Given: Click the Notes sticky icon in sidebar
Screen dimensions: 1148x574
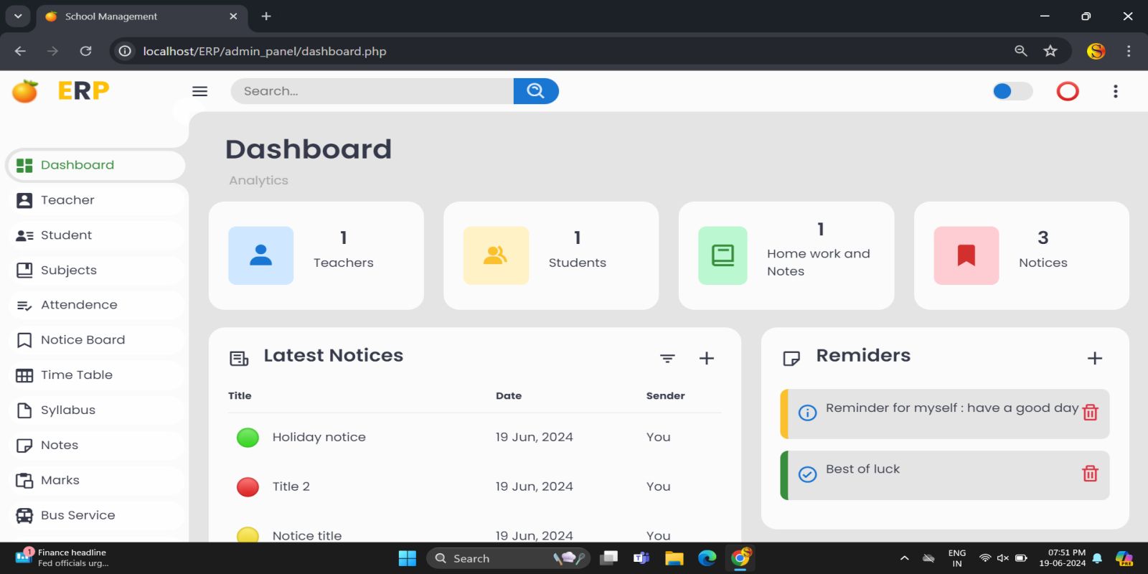Looking at the screenshot, I should click(24, 446).
